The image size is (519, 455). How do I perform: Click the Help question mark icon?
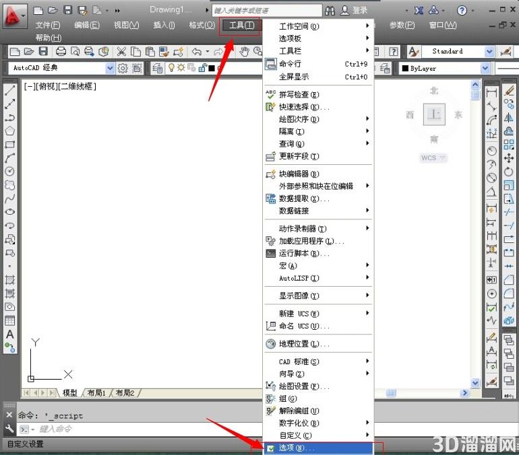point(462,11)
